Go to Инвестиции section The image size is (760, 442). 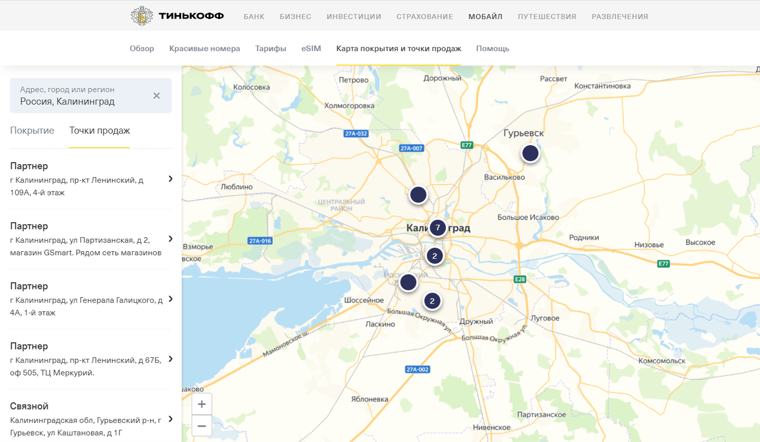[354, 16]
